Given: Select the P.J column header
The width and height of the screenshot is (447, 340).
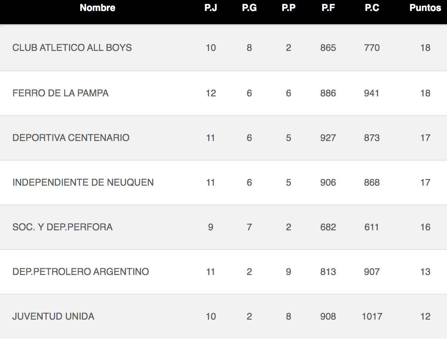Looking at the screenshot, I should (211, 8).
